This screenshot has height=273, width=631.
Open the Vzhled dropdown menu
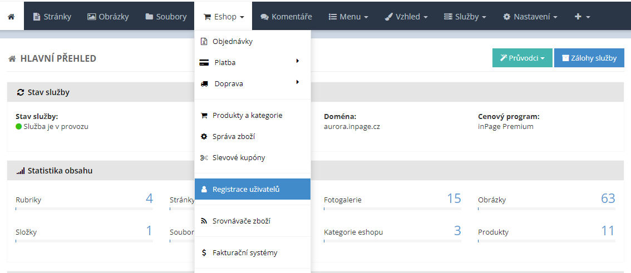(x=406, y=17)
